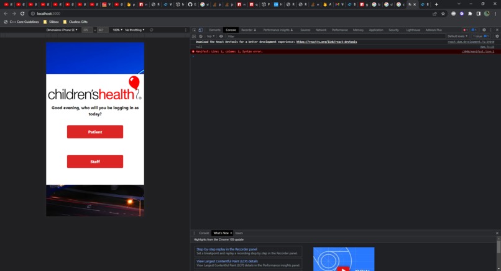
Task: Open the Chrome three-dot menu
Action: 495,14
